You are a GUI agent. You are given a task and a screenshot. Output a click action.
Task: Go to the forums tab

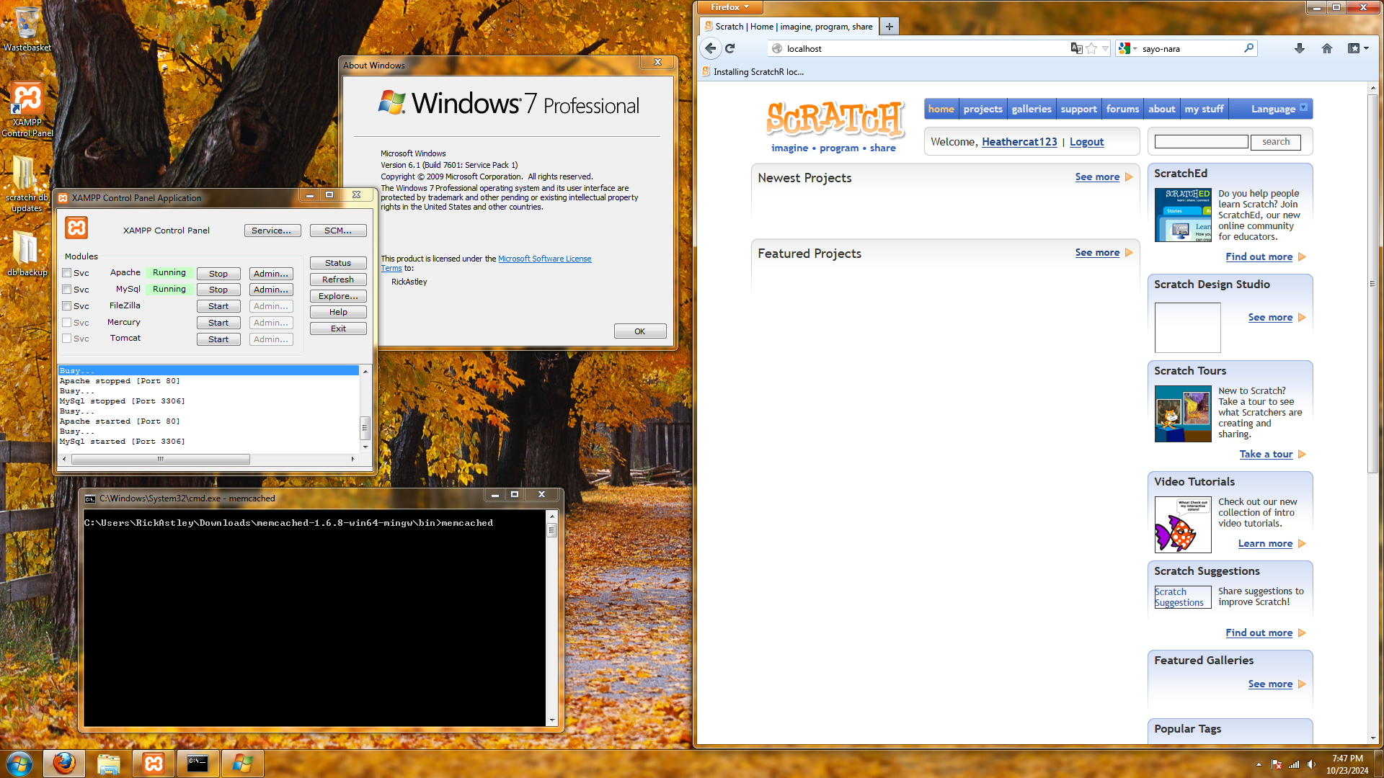[1122, 109]
